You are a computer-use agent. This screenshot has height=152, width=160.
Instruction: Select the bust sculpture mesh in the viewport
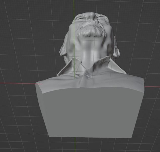click(90, 75)
